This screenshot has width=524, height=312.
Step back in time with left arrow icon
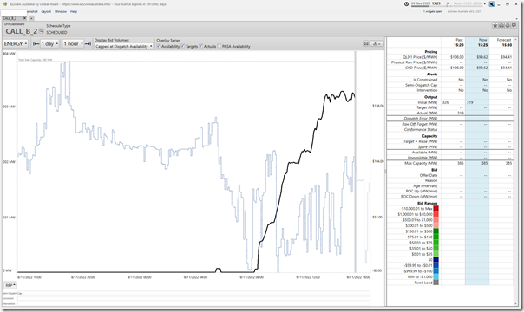(36, 43)
